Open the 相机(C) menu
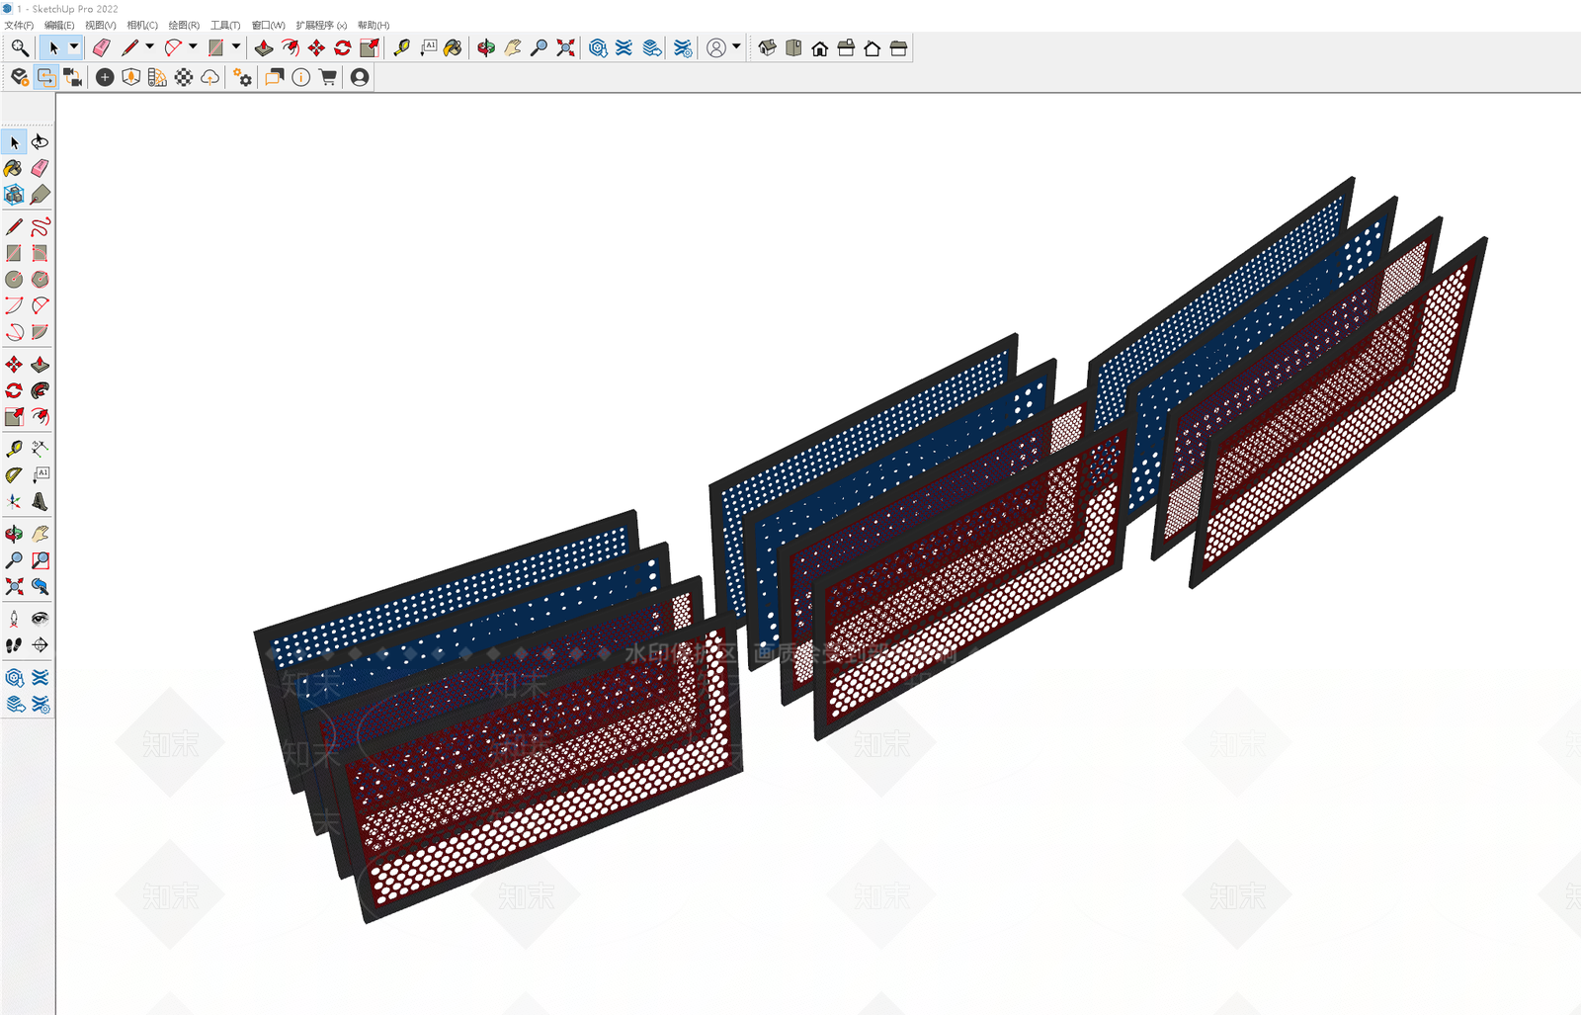Image resolution: width=1581 pixels, height=1015 pixels. [142, 25]
